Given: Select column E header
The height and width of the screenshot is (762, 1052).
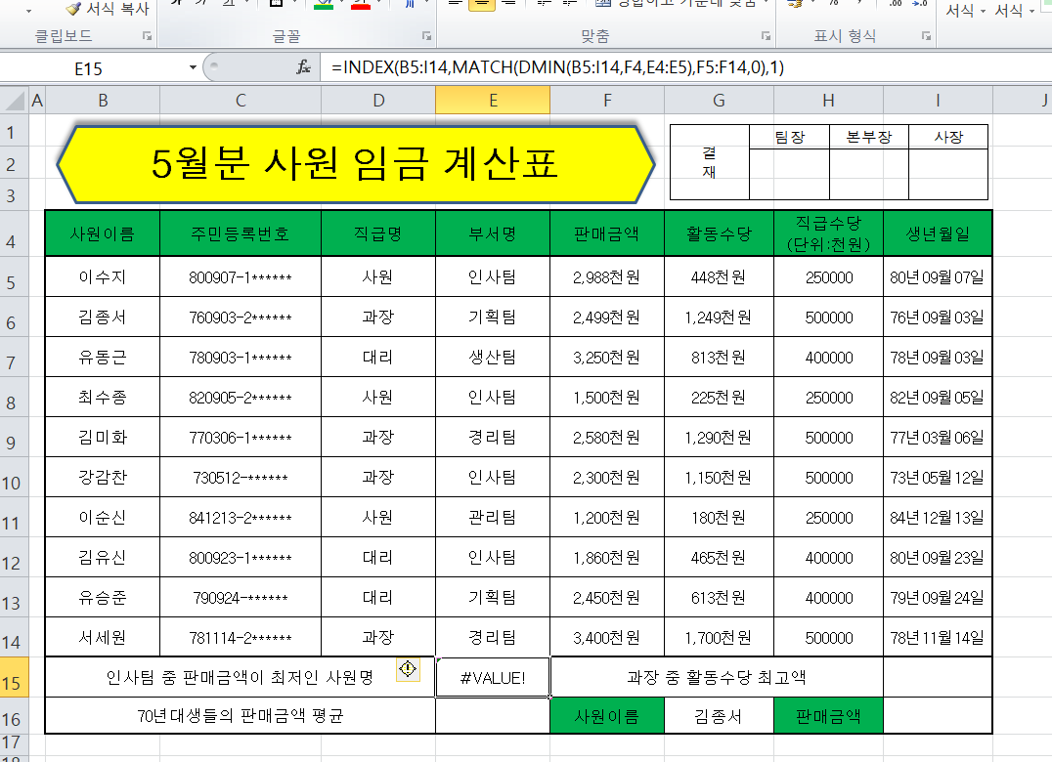Looking at the screenshot, I should point(493,100).
